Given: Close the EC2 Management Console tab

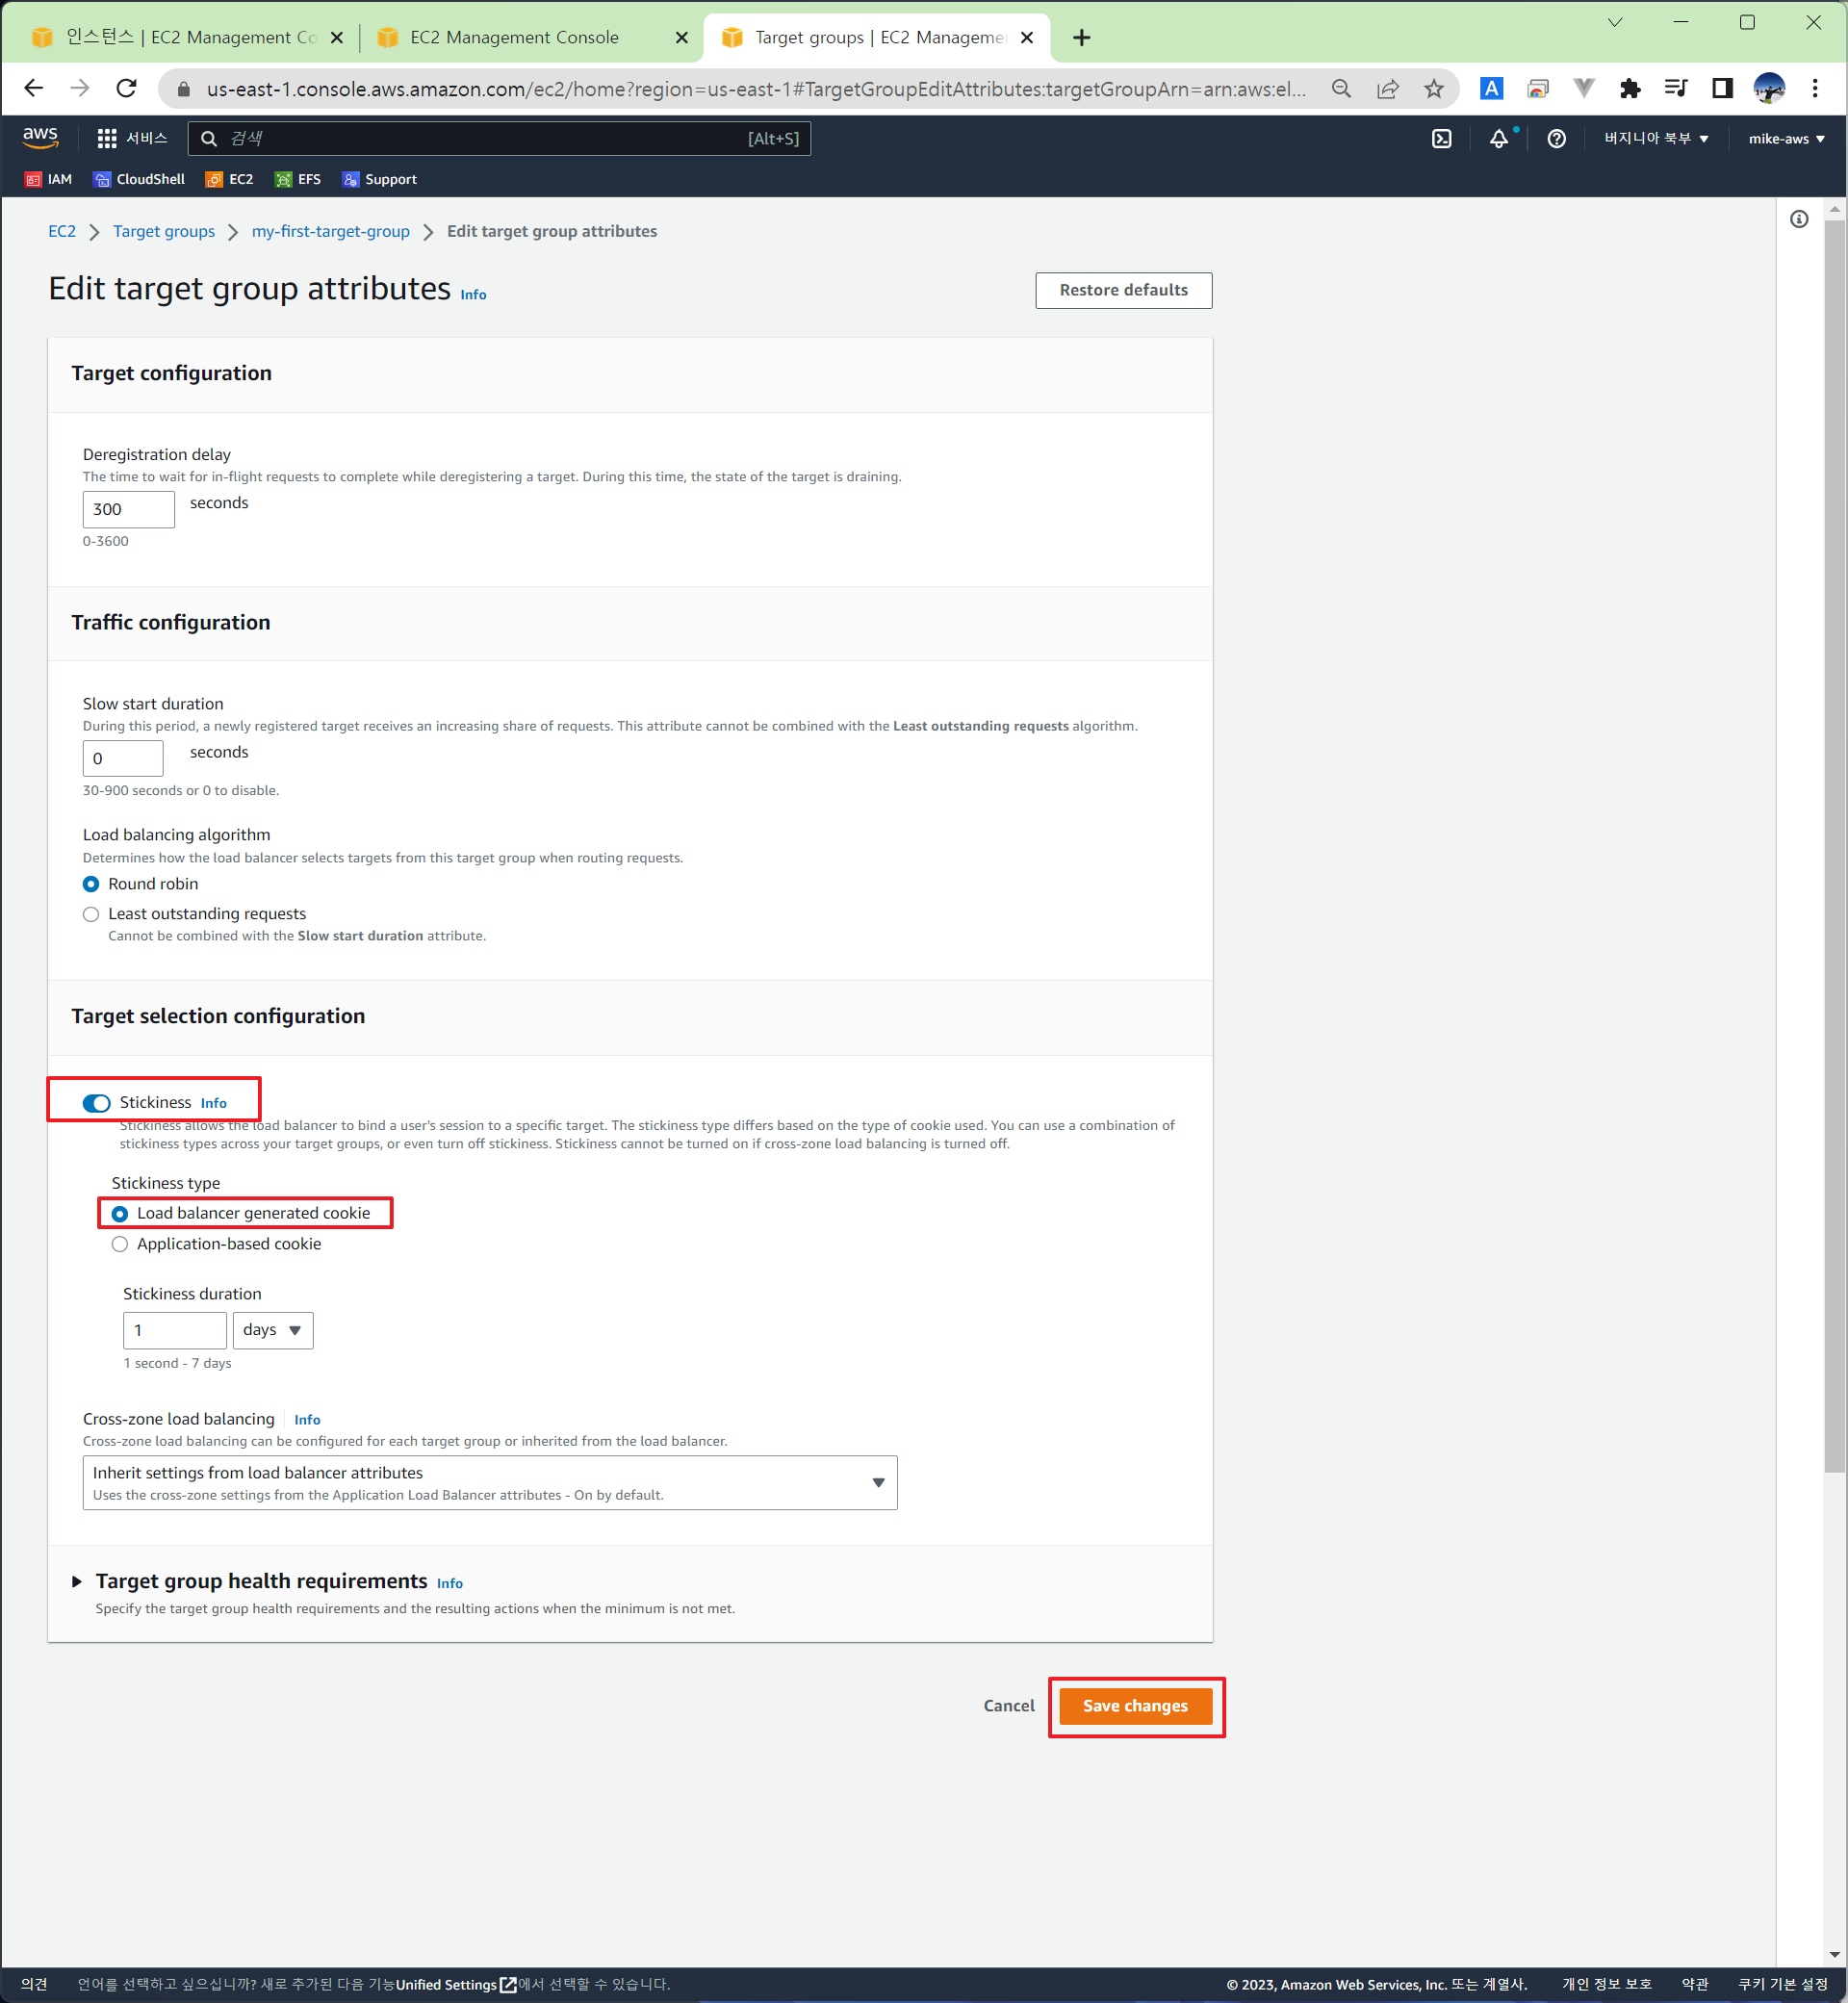Looking at the screenshot, I should pyautogui.click(x=682, y=38).
